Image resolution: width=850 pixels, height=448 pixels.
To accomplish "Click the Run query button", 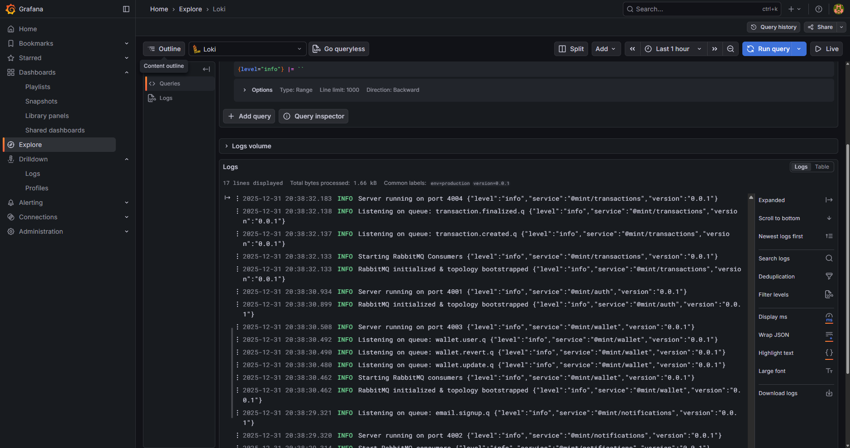I will [768, 49].
